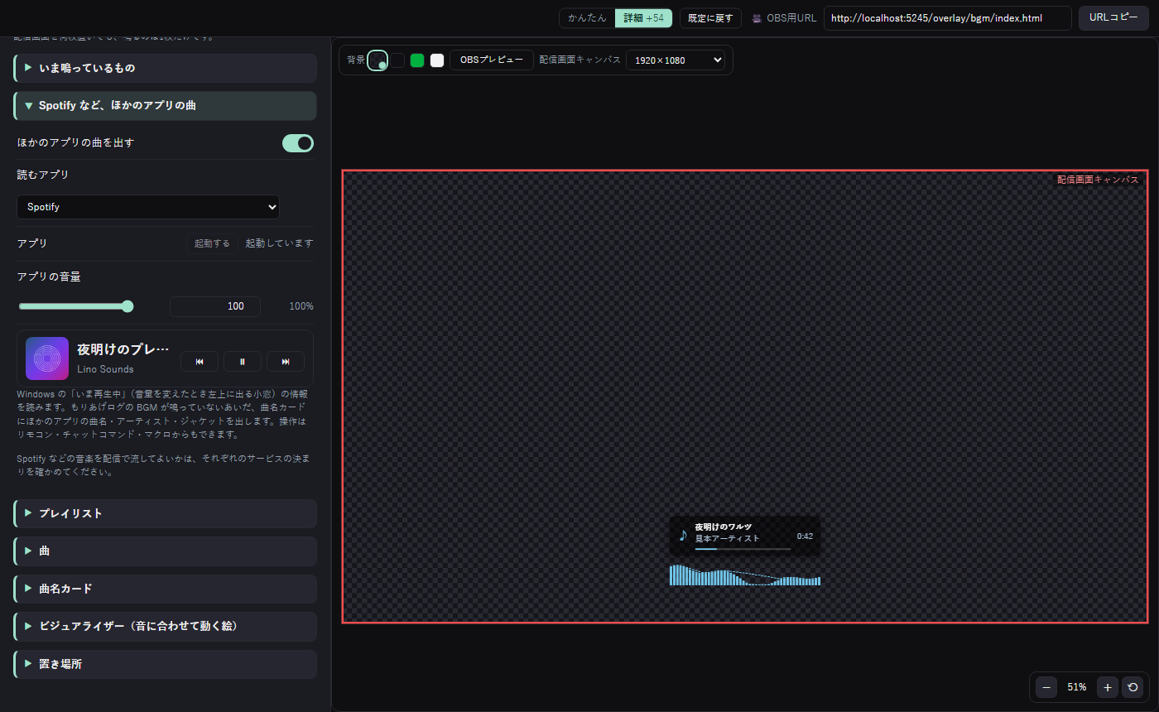Open the 読むアプリ Spotify dropdown
1159x712 pixels.
(x=148, y=207)
